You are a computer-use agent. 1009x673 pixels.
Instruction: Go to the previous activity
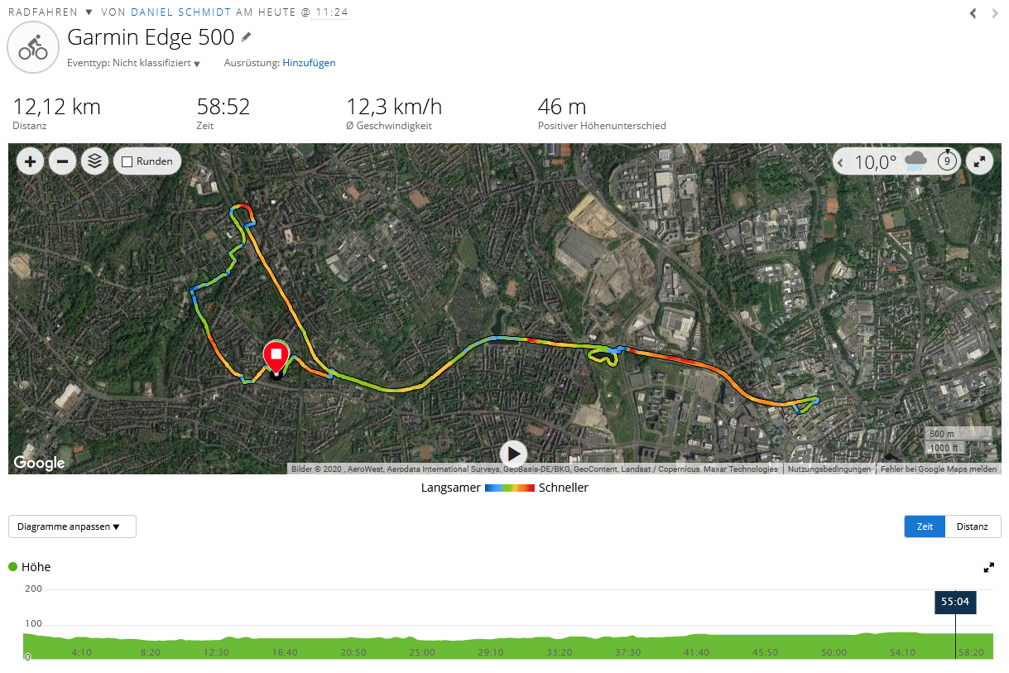coord(973,13)
